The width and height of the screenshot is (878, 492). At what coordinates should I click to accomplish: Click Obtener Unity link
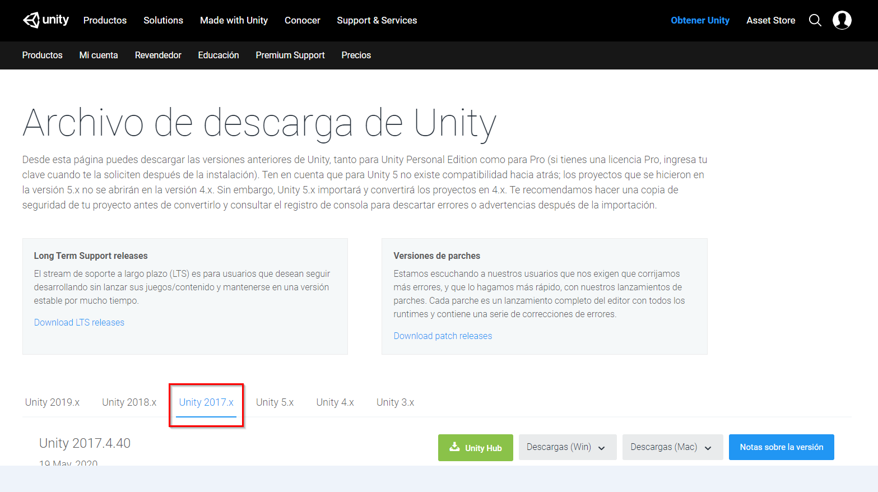point(700,20)
